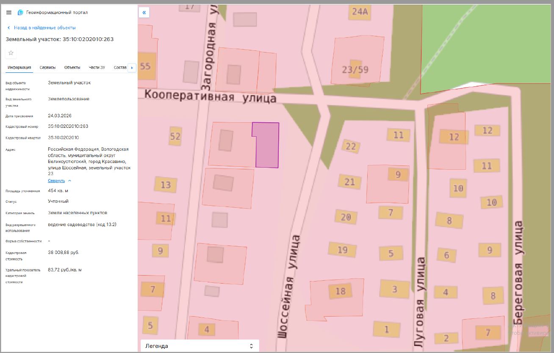
Task: Open the Объекты tab
Action: [x=72, y=68]
